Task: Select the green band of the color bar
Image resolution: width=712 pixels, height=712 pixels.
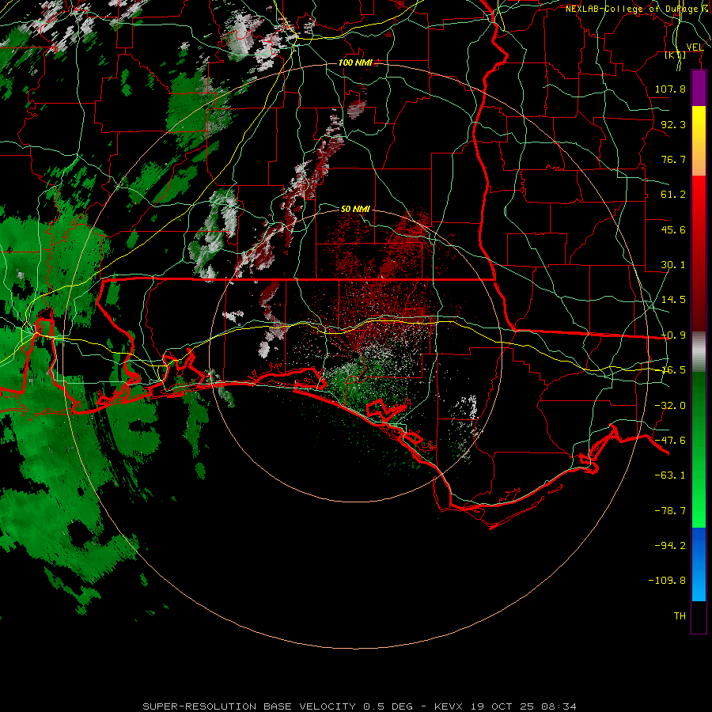Action: [x=699, y=449]
